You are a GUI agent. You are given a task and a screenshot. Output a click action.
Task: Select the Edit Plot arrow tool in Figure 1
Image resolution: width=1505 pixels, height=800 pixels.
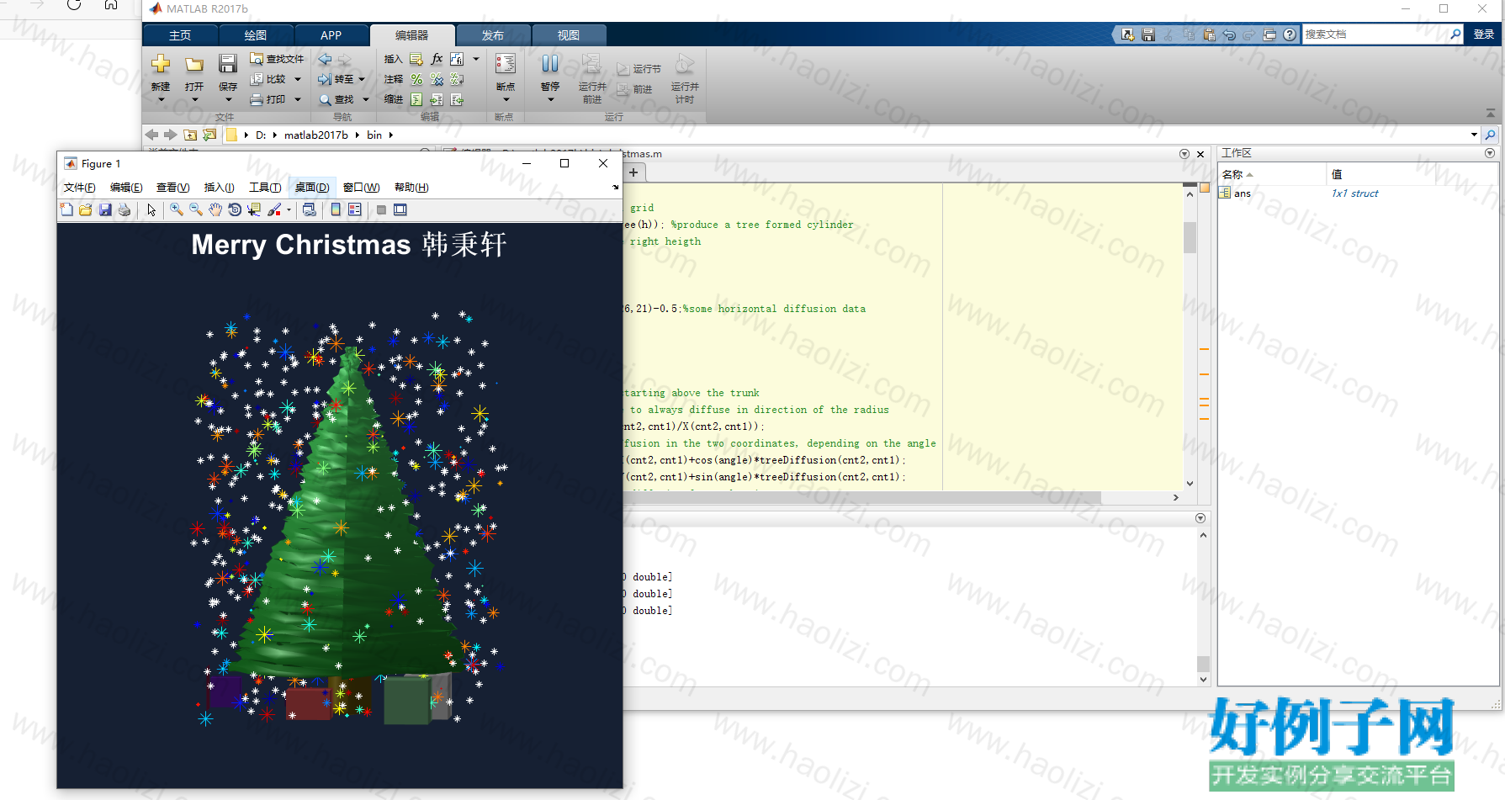[151, 209]
